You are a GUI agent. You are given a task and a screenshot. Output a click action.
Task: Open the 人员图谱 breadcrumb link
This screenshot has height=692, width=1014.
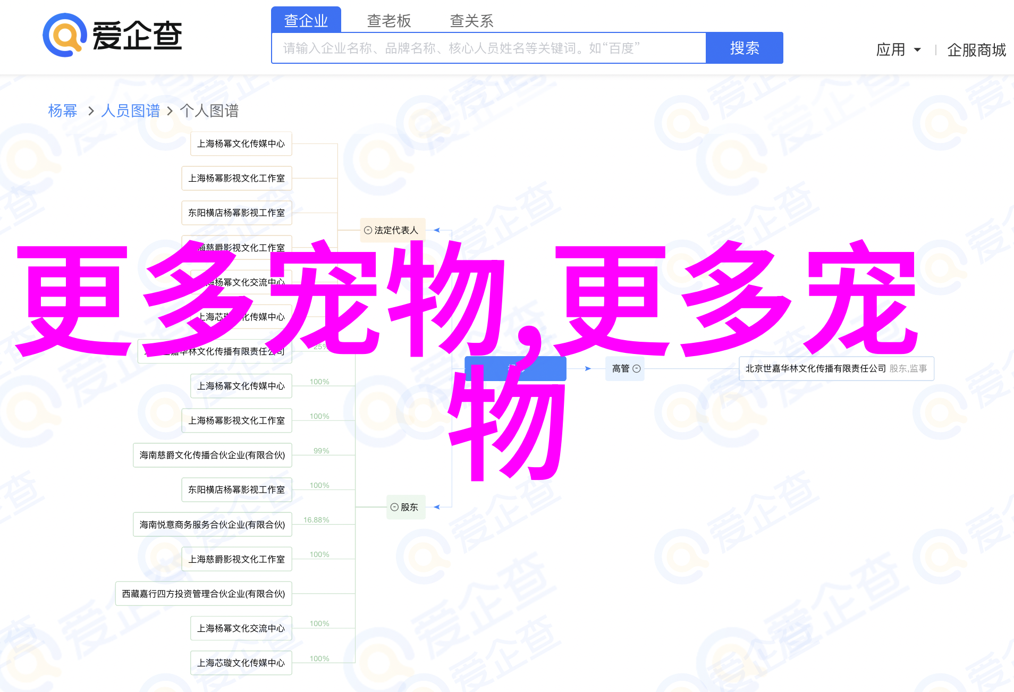(130, 111)
